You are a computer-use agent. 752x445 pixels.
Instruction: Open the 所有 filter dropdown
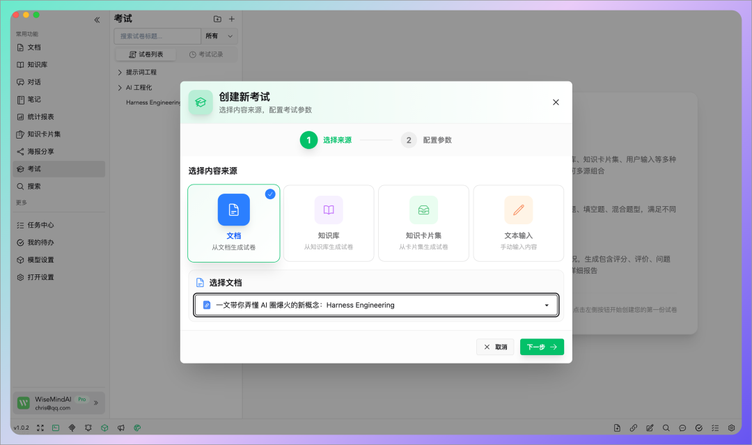(219, 36)
